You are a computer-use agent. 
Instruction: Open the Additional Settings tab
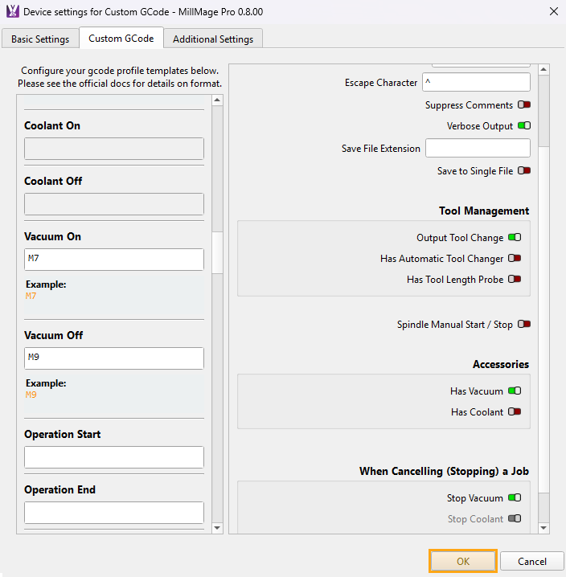[213, 39]
